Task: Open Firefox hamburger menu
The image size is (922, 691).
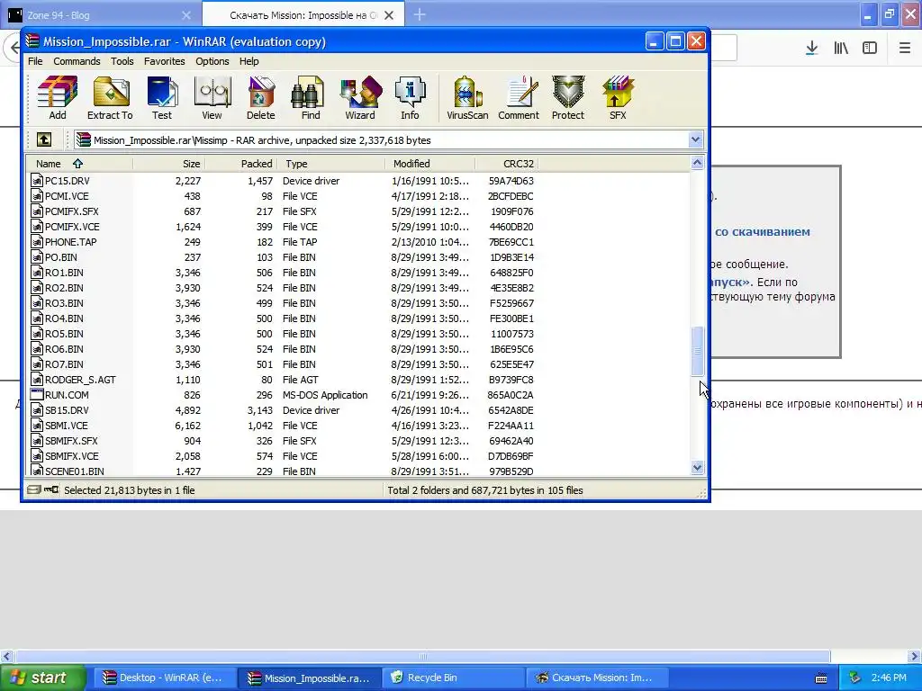Action: click(905, 48)
